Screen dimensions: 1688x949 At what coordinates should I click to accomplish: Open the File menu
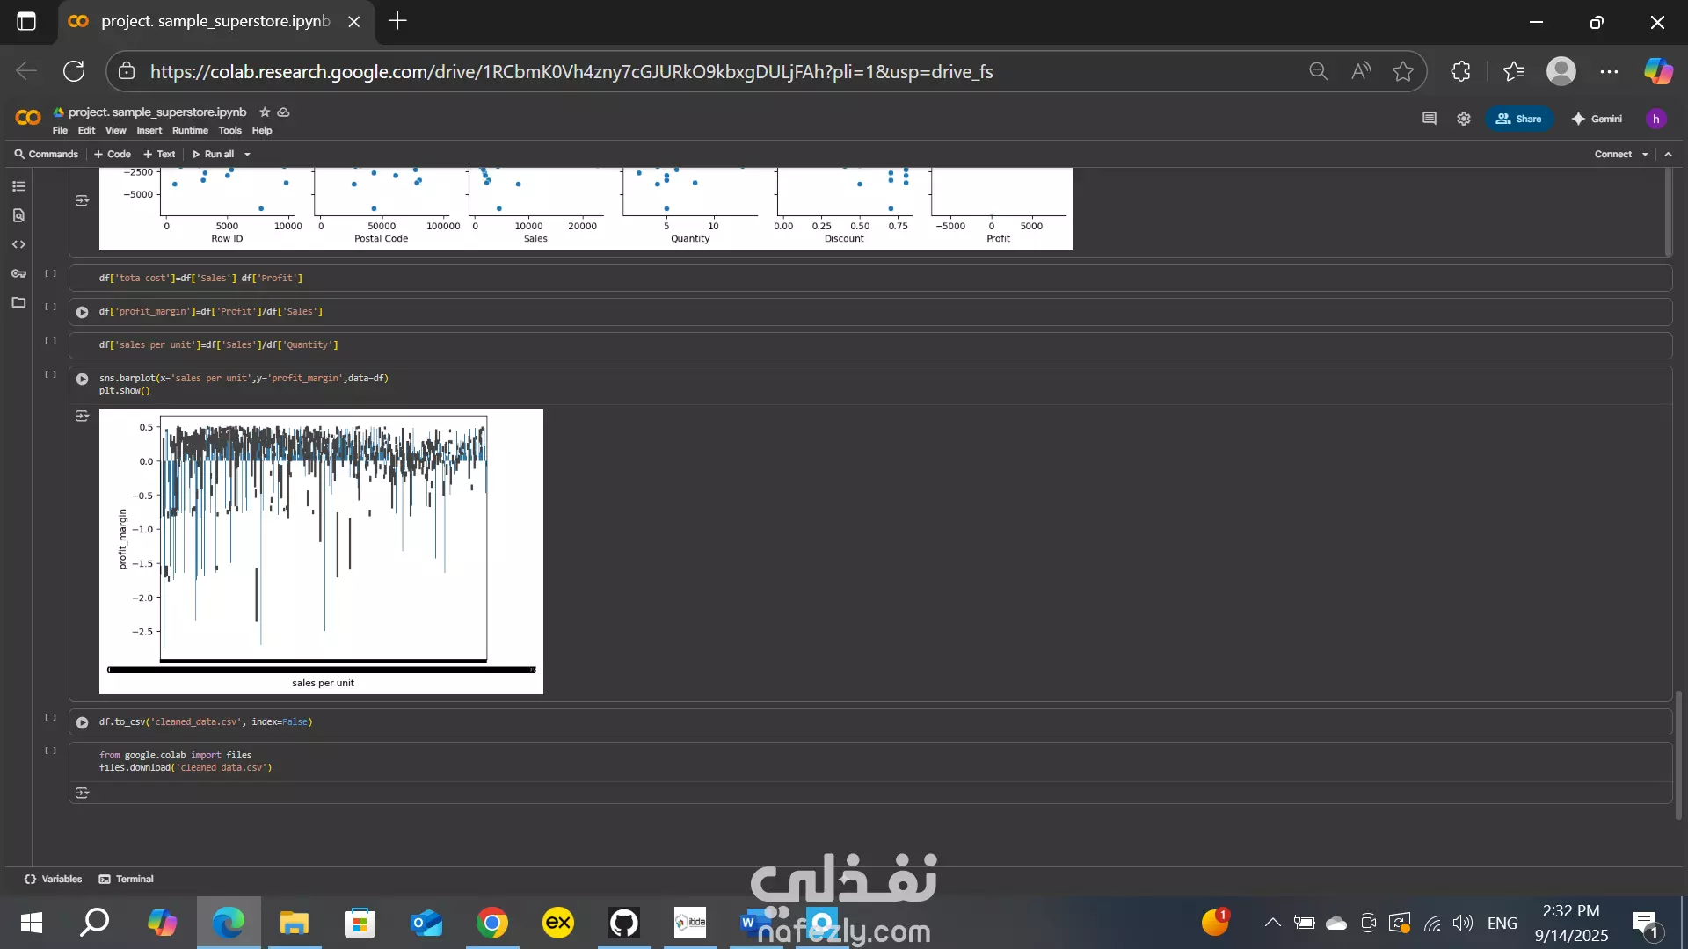click(60, 131)
